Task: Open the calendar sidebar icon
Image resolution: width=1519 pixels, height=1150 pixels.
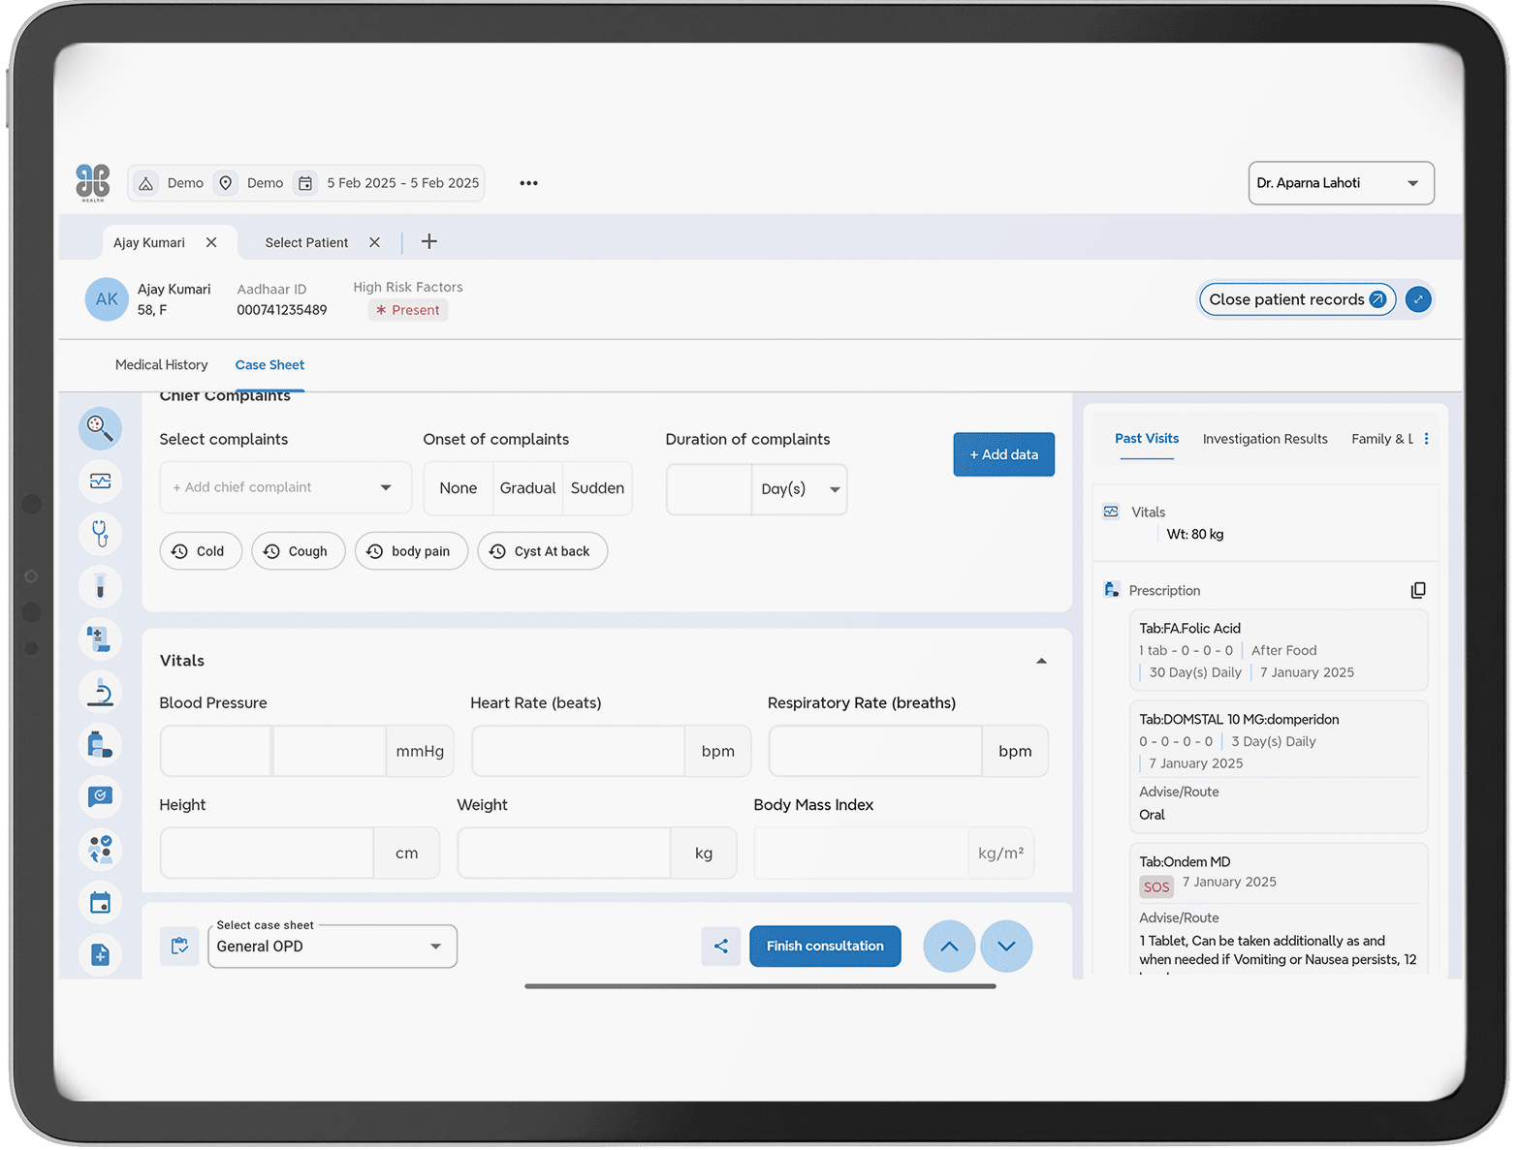Action: 100,903
